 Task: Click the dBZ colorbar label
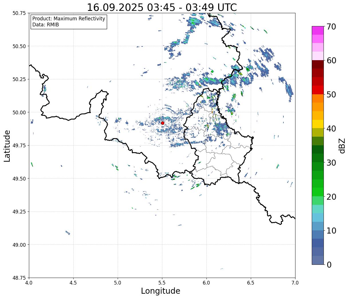(342, 146)
